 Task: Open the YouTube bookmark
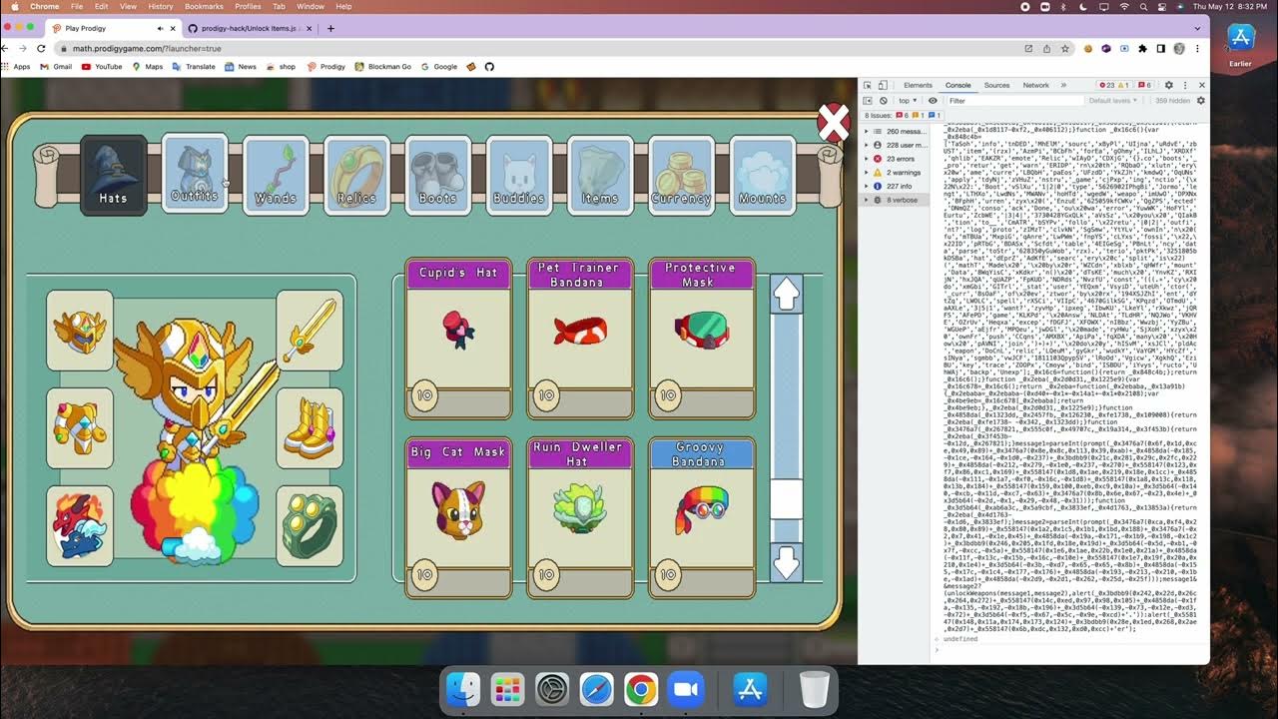[102, 67]
